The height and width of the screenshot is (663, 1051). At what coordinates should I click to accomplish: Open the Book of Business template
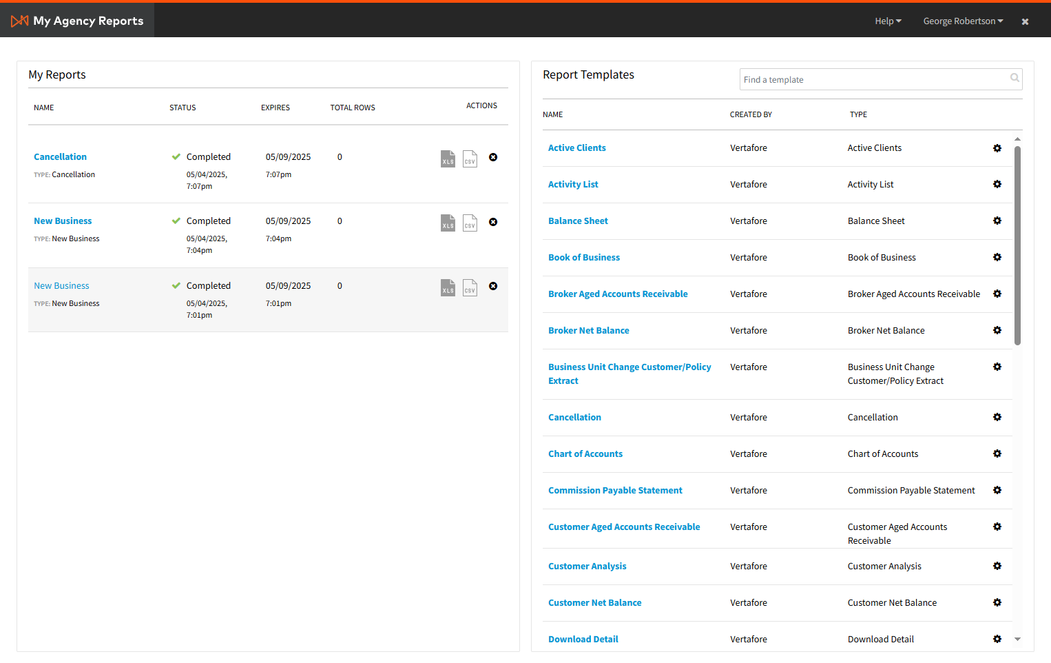(584, 258)
